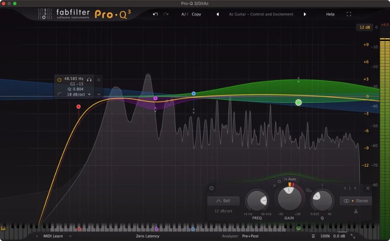Click the FabFilter Pro-Q 3 logo

(84, 14)
